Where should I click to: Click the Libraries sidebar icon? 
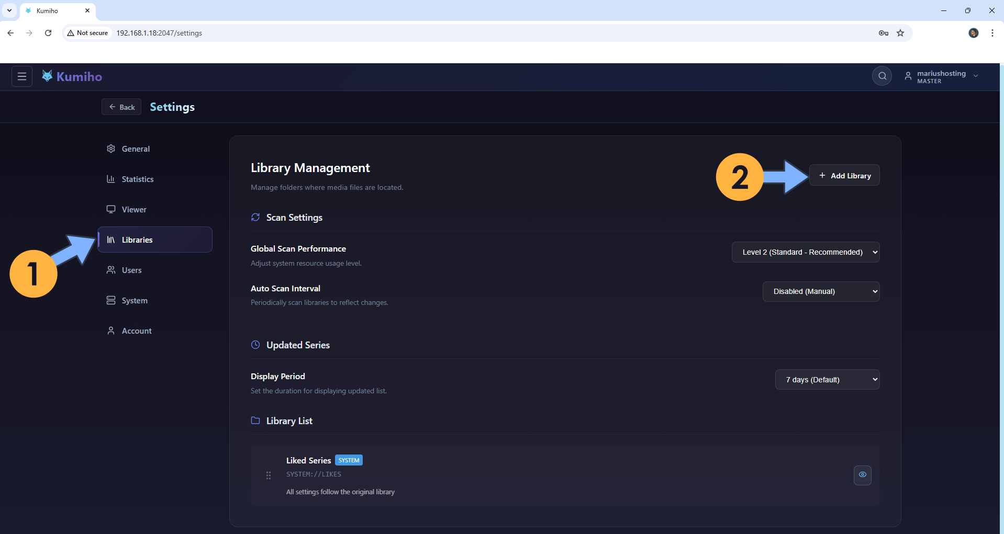tap(111, 240)
